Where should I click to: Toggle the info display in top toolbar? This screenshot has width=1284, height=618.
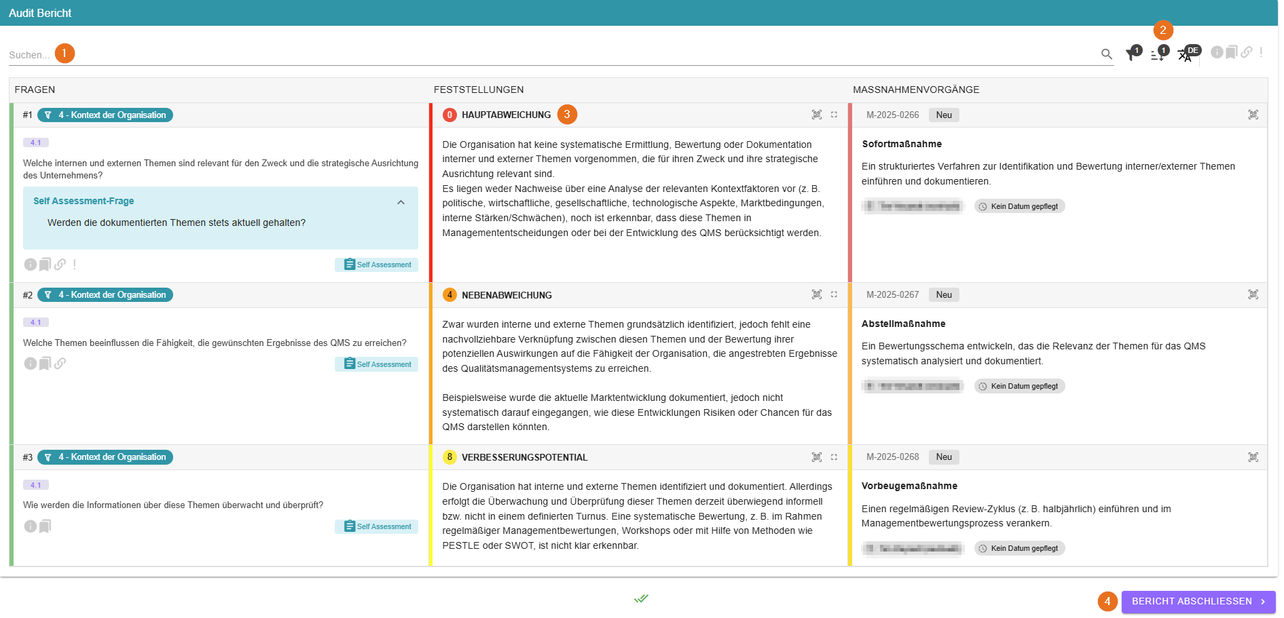(x=1217, y=52)
